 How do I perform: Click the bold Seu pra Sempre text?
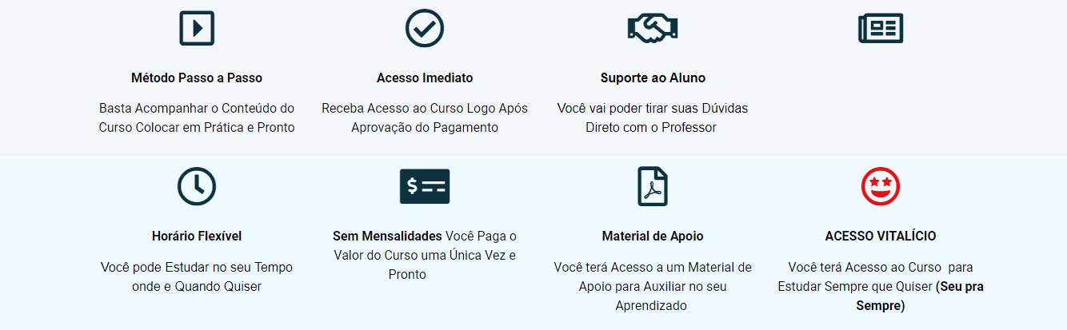click(920, 296)
